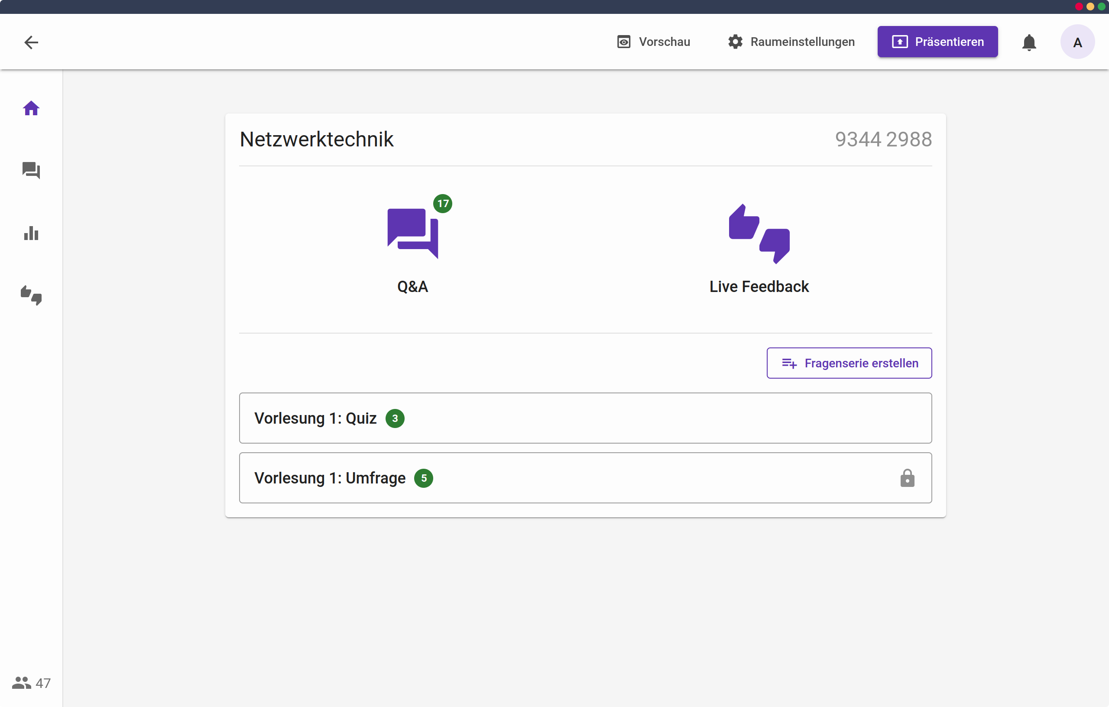Open notifications via the bell icon

click(1029, 42)
